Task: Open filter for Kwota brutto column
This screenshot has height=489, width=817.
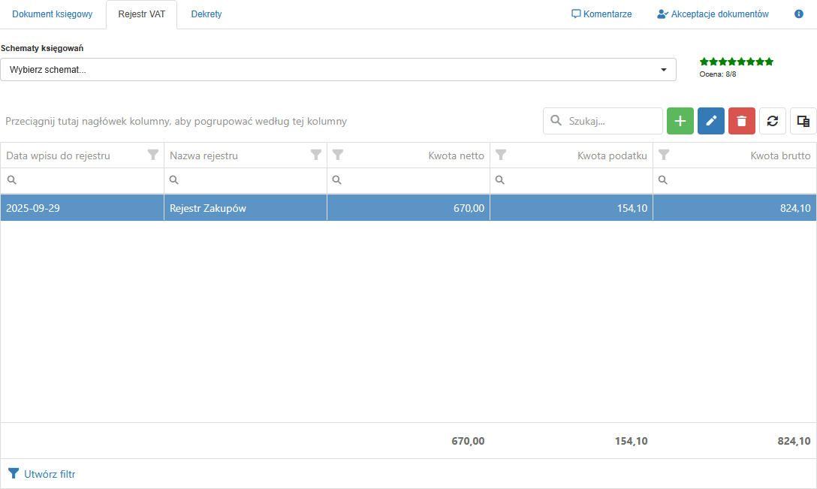Action: click(x=664, y=155)
